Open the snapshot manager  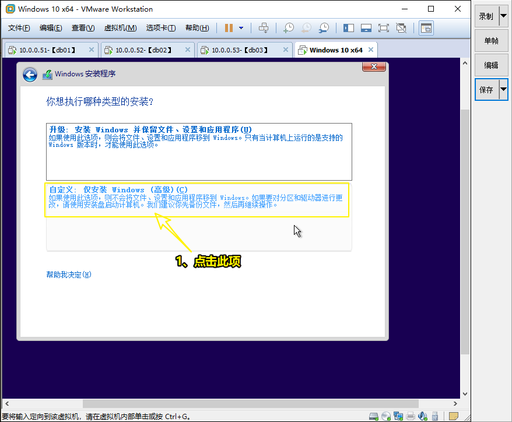pyautogui.click(x=324, y=28)
